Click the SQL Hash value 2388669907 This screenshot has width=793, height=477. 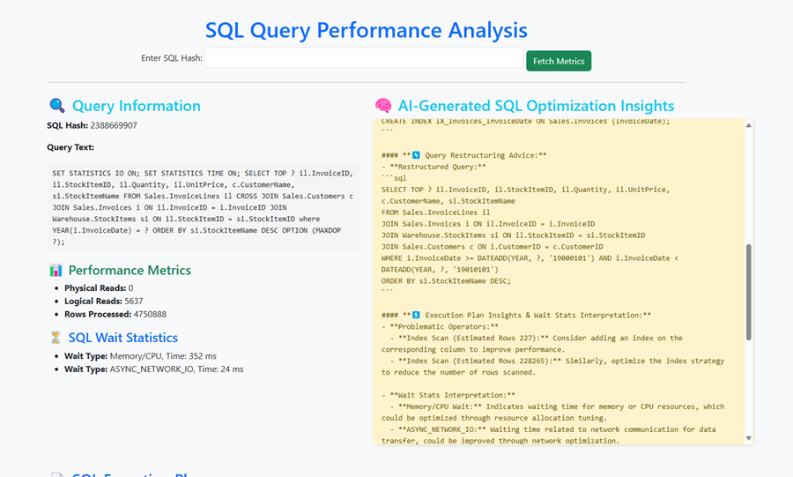114,125
